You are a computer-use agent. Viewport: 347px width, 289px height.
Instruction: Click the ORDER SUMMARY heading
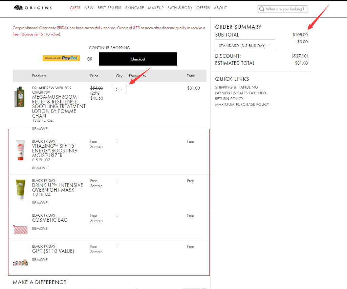(x=238, y=27)
